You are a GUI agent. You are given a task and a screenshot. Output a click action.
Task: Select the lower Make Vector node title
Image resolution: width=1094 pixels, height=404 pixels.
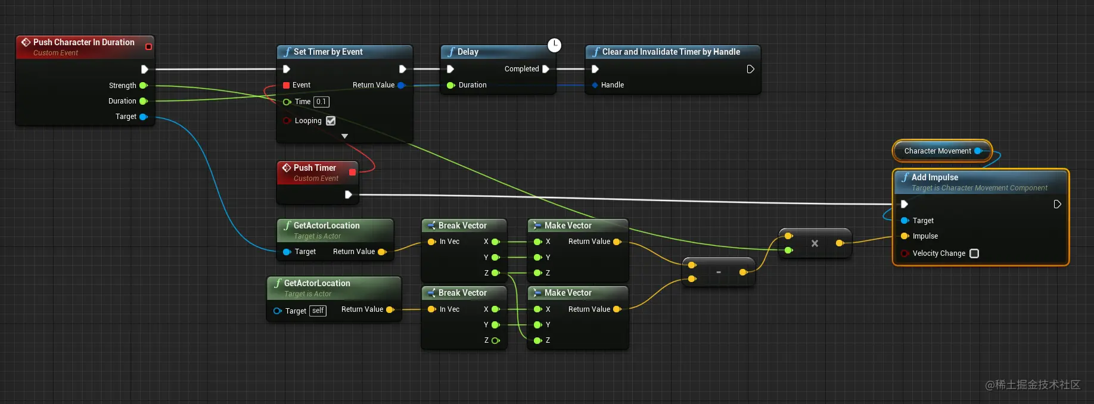pos(568,293)
